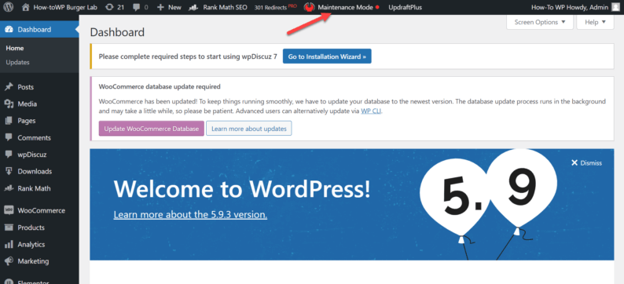Open the Media menu label
This screenshot has width=624, height=284.
[27, 104]
